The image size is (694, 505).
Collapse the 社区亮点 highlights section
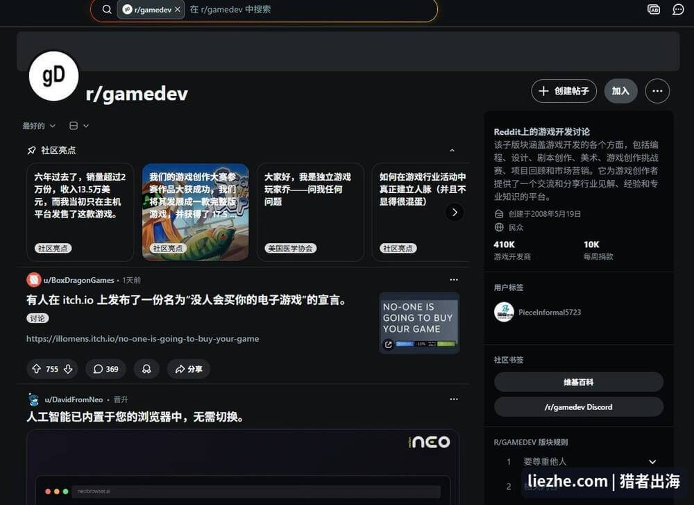tap(452, 151)
